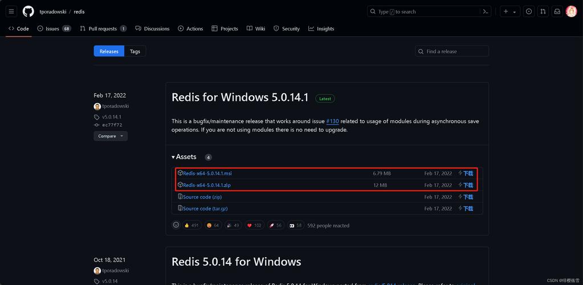The image size is (583, 285).
Task: Open the Code tab
Action: tap(19, 28)
